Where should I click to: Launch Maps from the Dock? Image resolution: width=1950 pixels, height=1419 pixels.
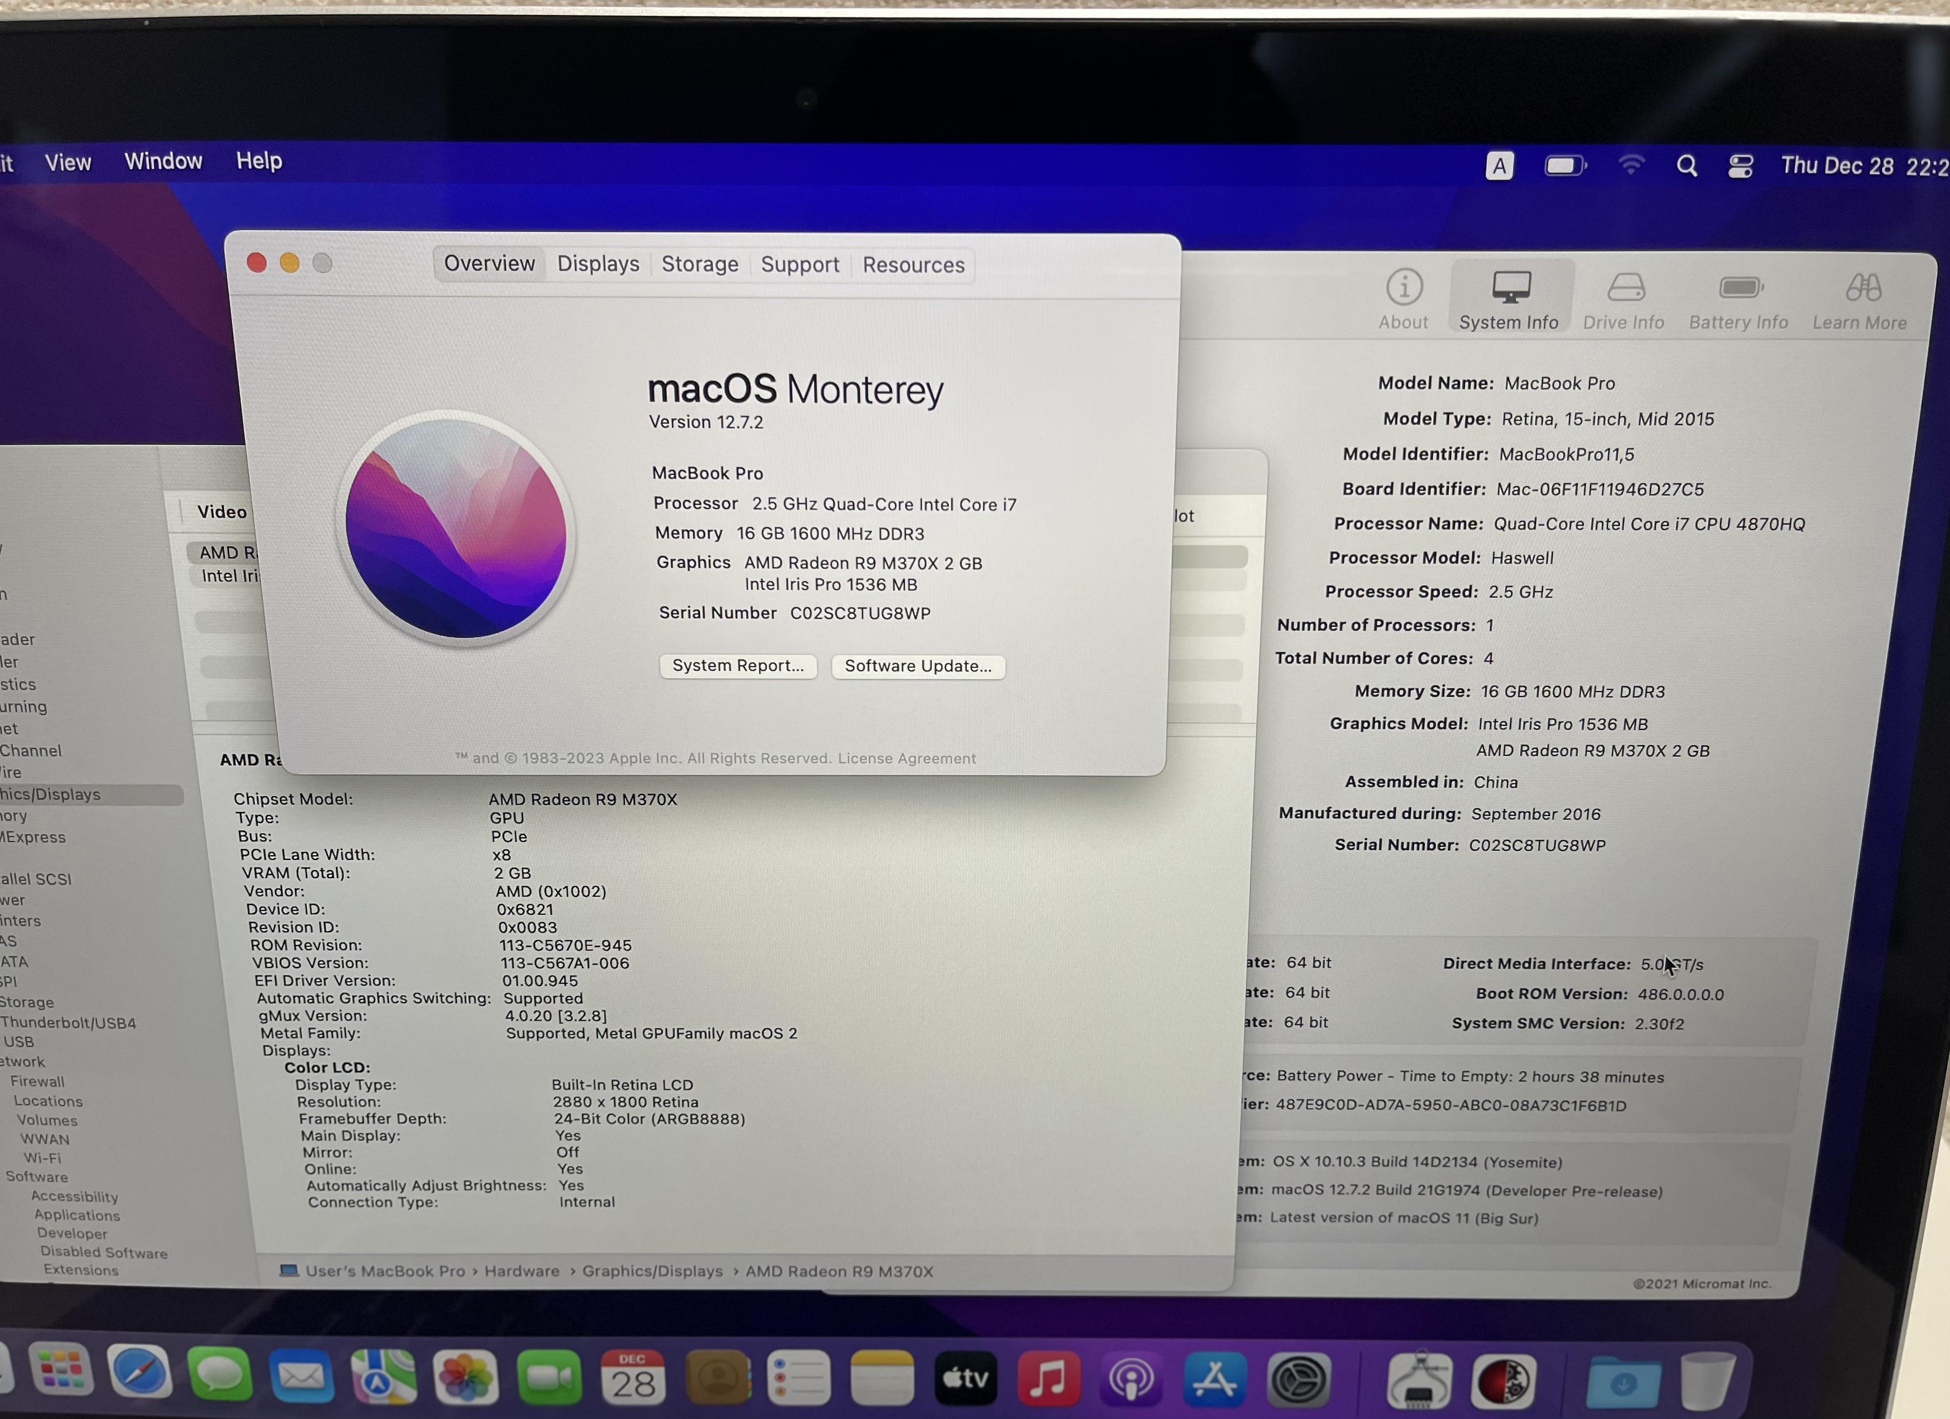[383, 1377]
